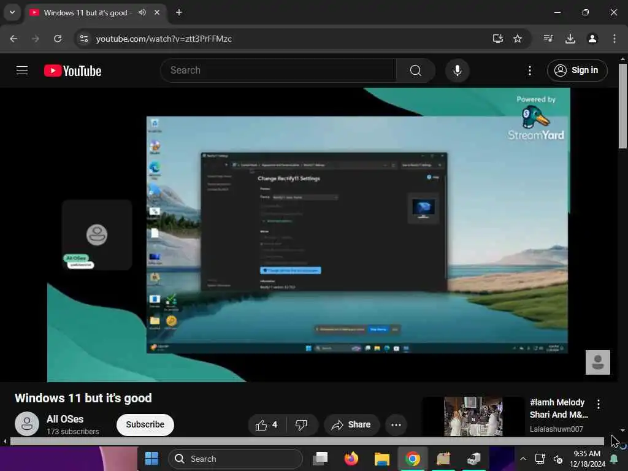Image resolution: width=628 pixels, height=471 pixels.
Task: Go to YouTube home via logo
Action: 72,71
